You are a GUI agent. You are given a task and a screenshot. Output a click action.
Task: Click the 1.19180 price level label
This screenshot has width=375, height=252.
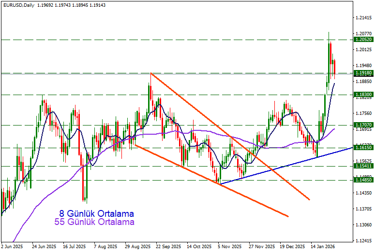(x=363, y=73)
